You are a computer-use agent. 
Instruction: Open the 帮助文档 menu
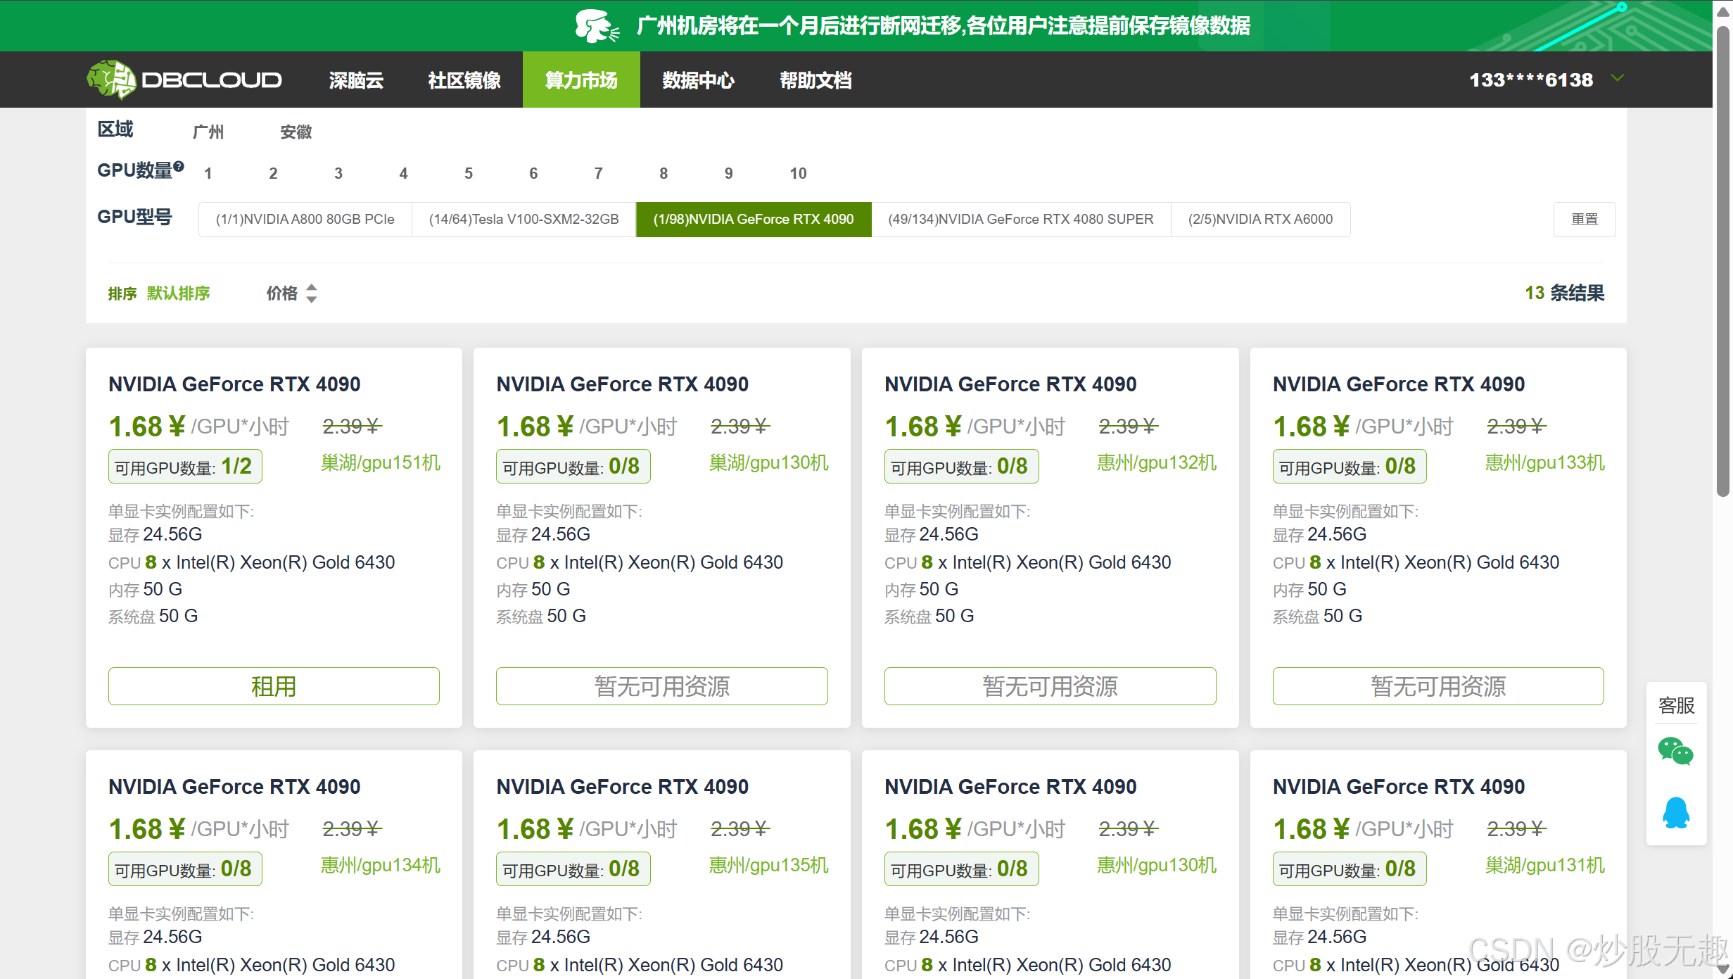pos(816,80)
